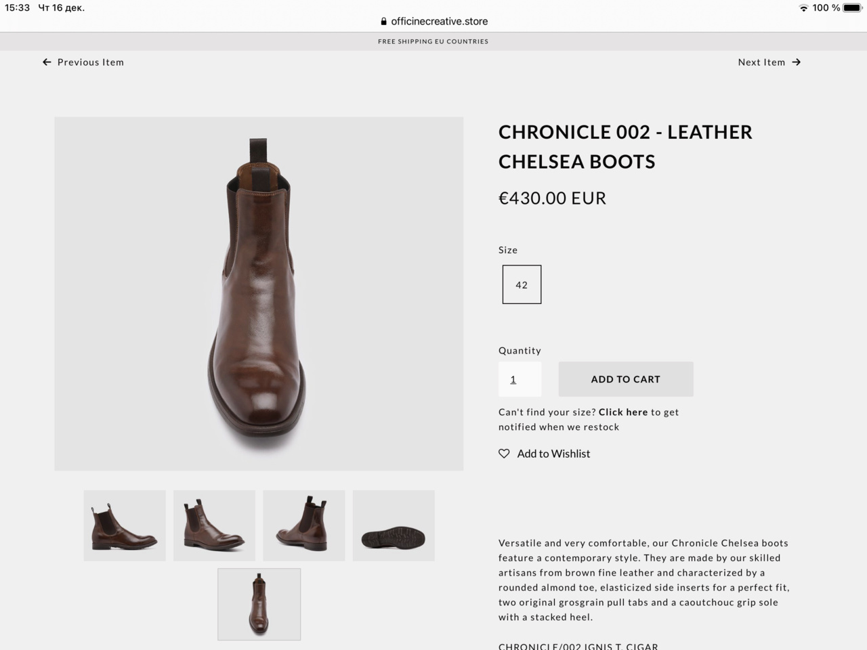Select the top-down boot view thumbnail
867x650 pixels.
point(259,604)
